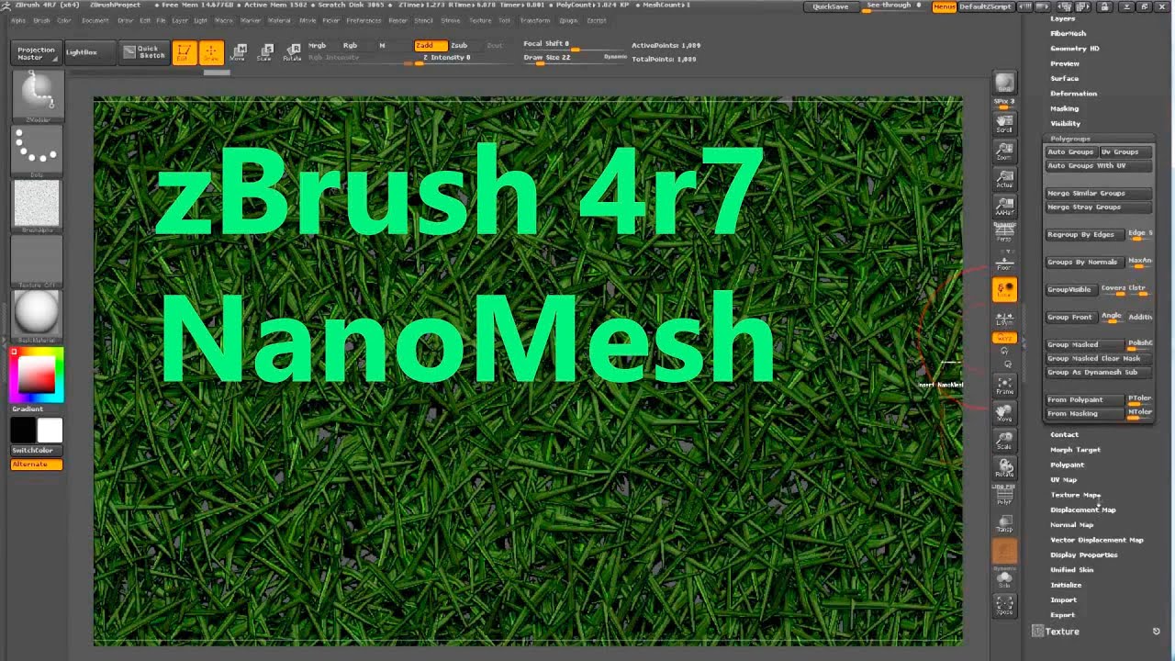Pick a color in the gradient color picker
This screenshot has width=1175, height=661.
(37, 375)
